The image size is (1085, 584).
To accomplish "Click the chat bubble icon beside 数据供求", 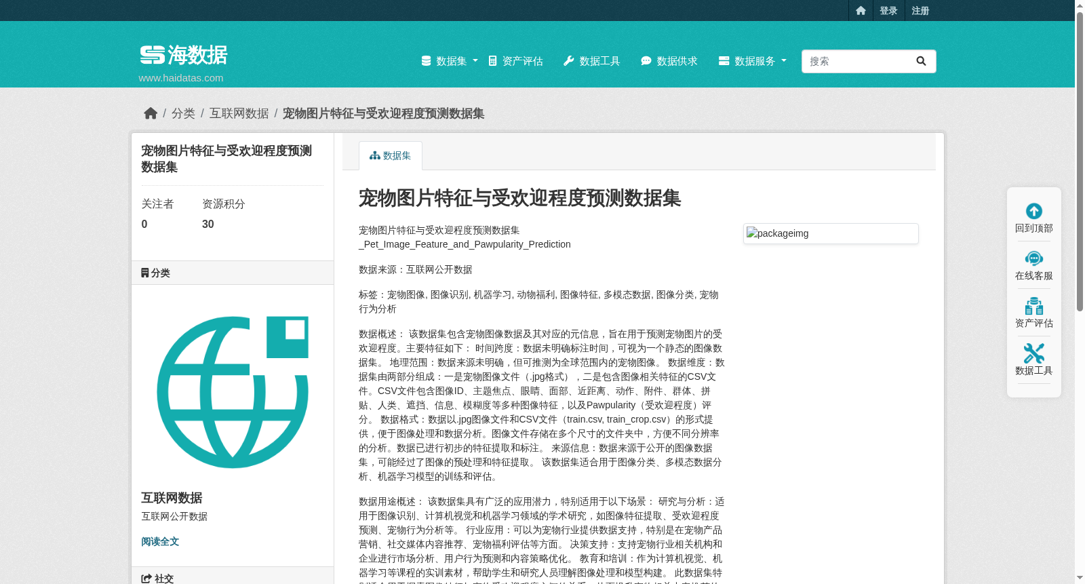I will (646, 61).
